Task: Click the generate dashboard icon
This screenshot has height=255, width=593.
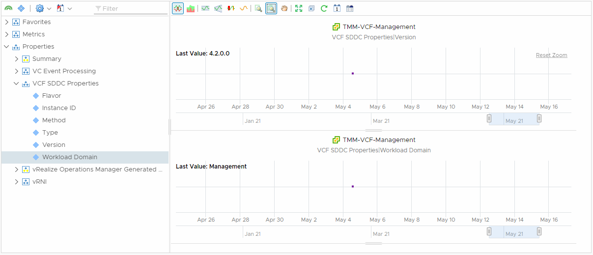Action: (x=350, y=8)
